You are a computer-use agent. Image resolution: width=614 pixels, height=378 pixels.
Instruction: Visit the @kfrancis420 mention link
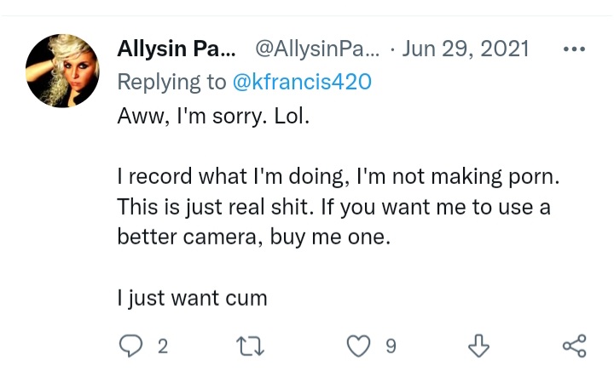pos(302,82)
